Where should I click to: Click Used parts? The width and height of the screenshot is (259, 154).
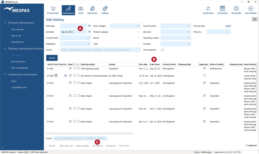(111, 146)
